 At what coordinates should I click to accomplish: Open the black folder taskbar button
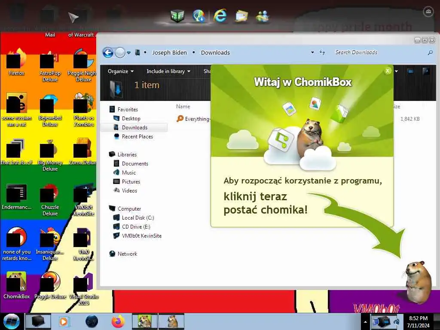pyautogui.click(x=38, y=321)
